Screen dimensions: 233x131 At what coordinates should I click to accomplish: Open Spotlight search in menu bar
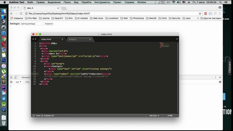(x=221, y=2)
